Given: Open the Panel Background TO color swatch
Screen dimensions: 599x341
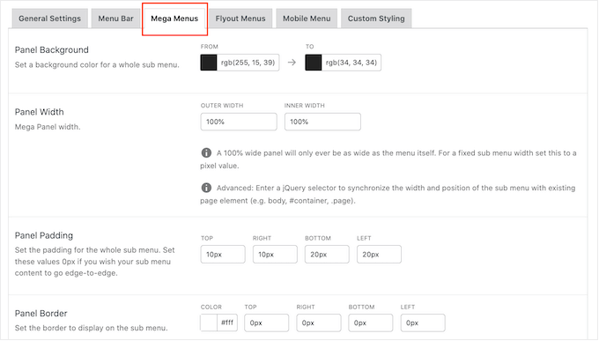Looking at the screenshot, I should tap(314, 63).
